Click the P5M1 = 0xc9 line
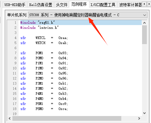Image resolution: width=151 pixels, height=123 pixels. click(x=44, y=104)
